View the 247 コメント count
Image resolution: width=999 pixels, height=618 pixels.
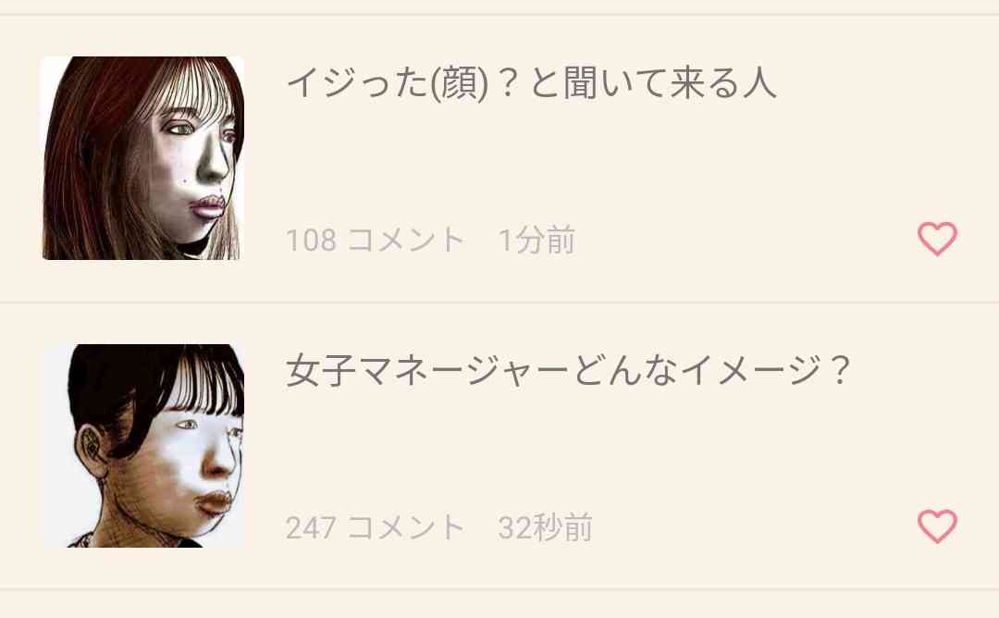(375, 527)
